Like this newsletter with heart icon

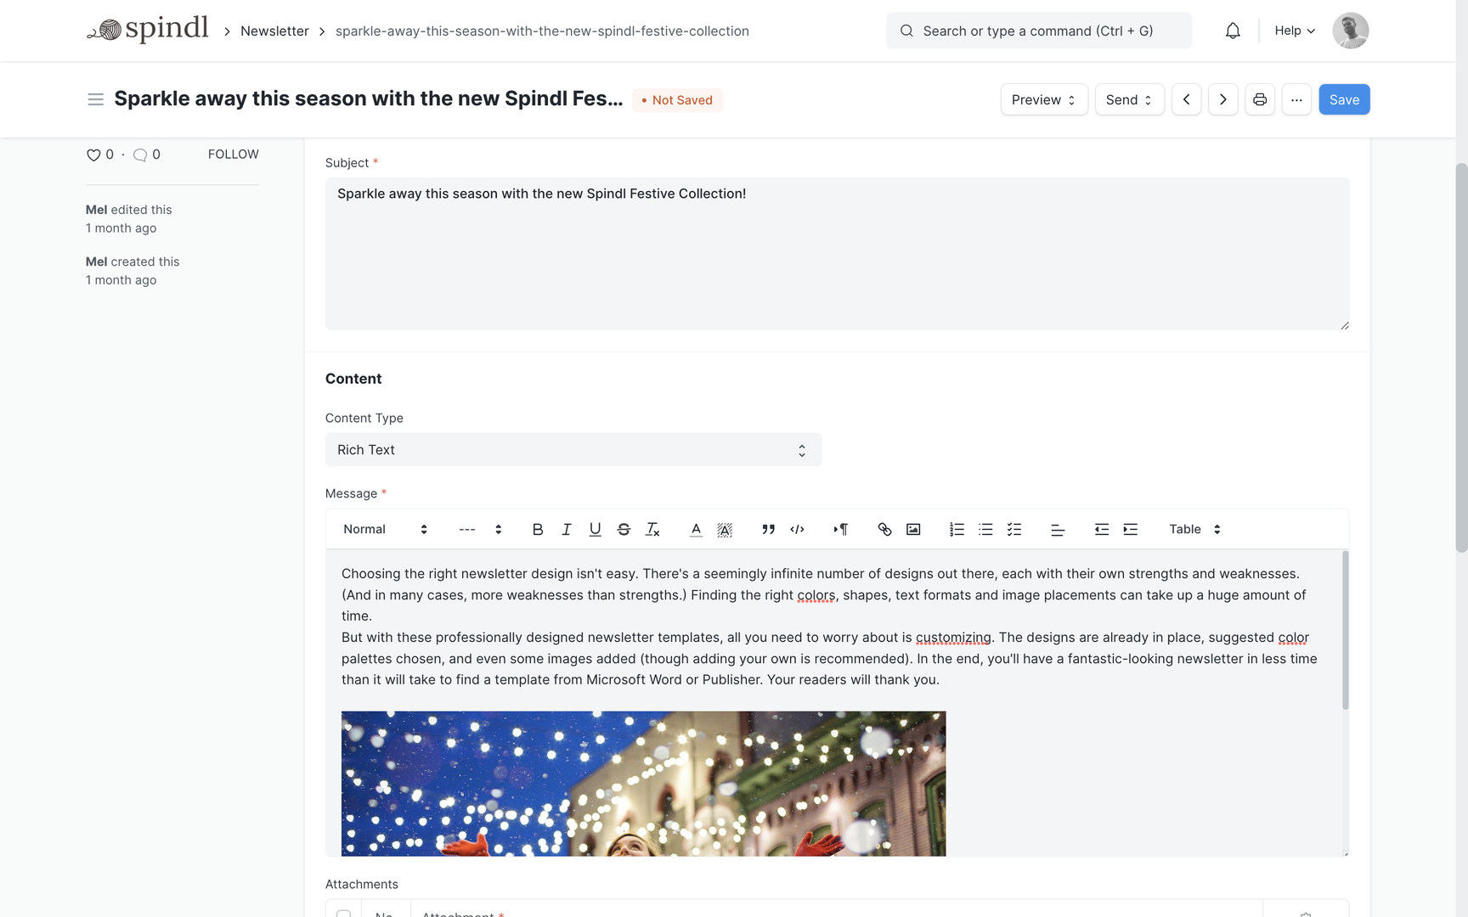(93, 155)
